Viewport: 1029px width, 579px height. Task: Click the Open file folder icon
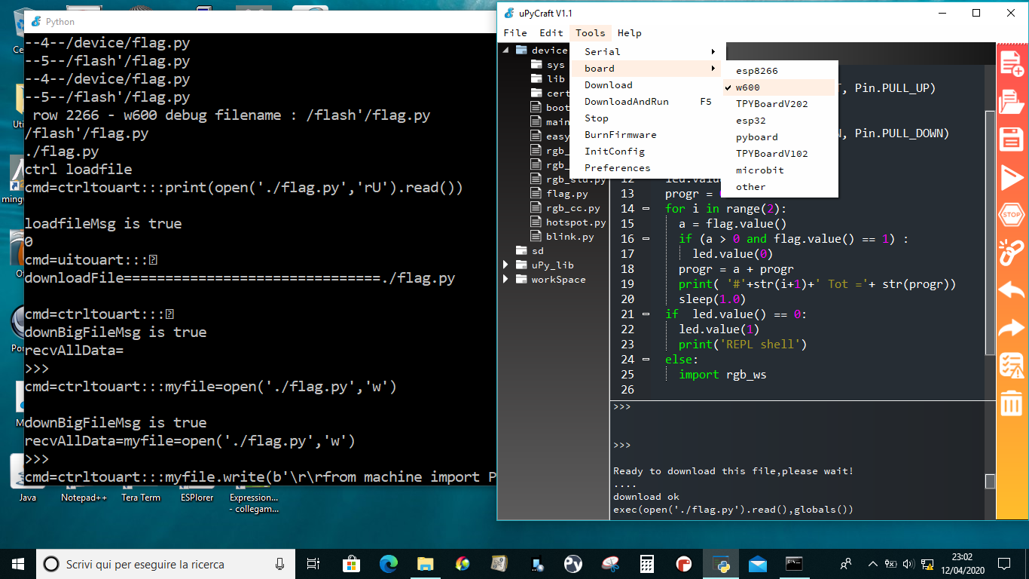[x=1012, y=101]
